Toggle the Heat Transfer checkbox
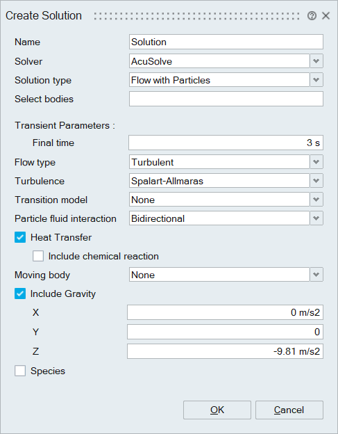 tap(20, 237)
